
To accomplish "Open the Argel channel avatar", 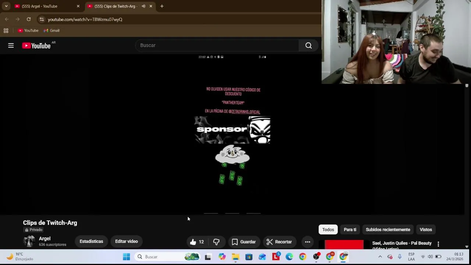I will tap(29, 241).
